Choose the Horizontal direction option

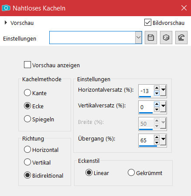pyautogui.click(x=27, y=149)
